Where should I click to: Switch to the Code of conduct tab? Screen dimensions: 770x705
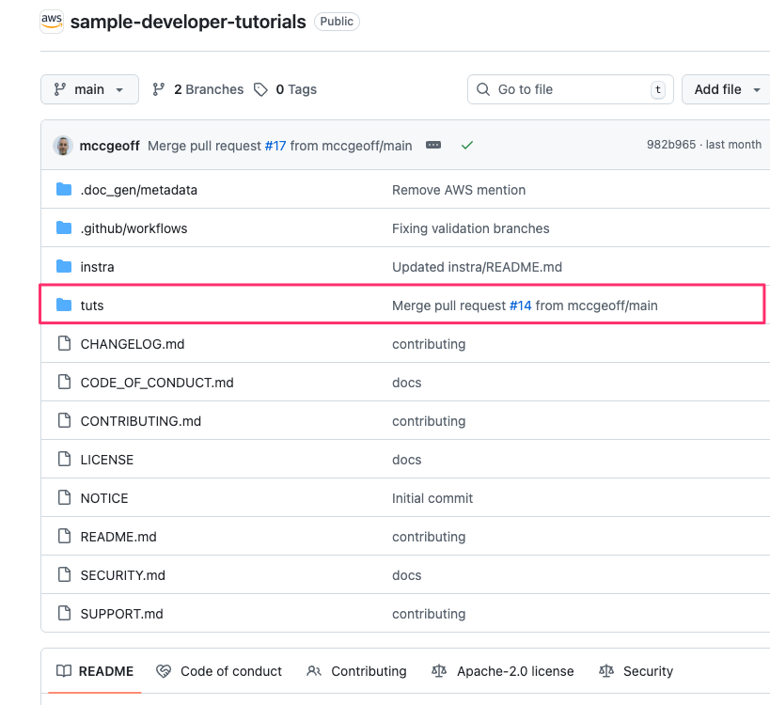(x=219, y=671)
